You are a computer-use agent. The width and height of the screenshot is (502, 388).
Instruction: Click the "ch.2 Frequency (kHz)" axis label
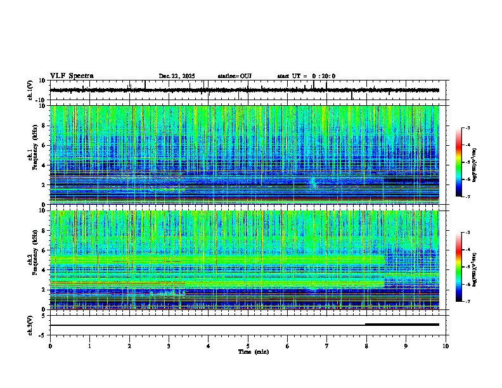33,252
